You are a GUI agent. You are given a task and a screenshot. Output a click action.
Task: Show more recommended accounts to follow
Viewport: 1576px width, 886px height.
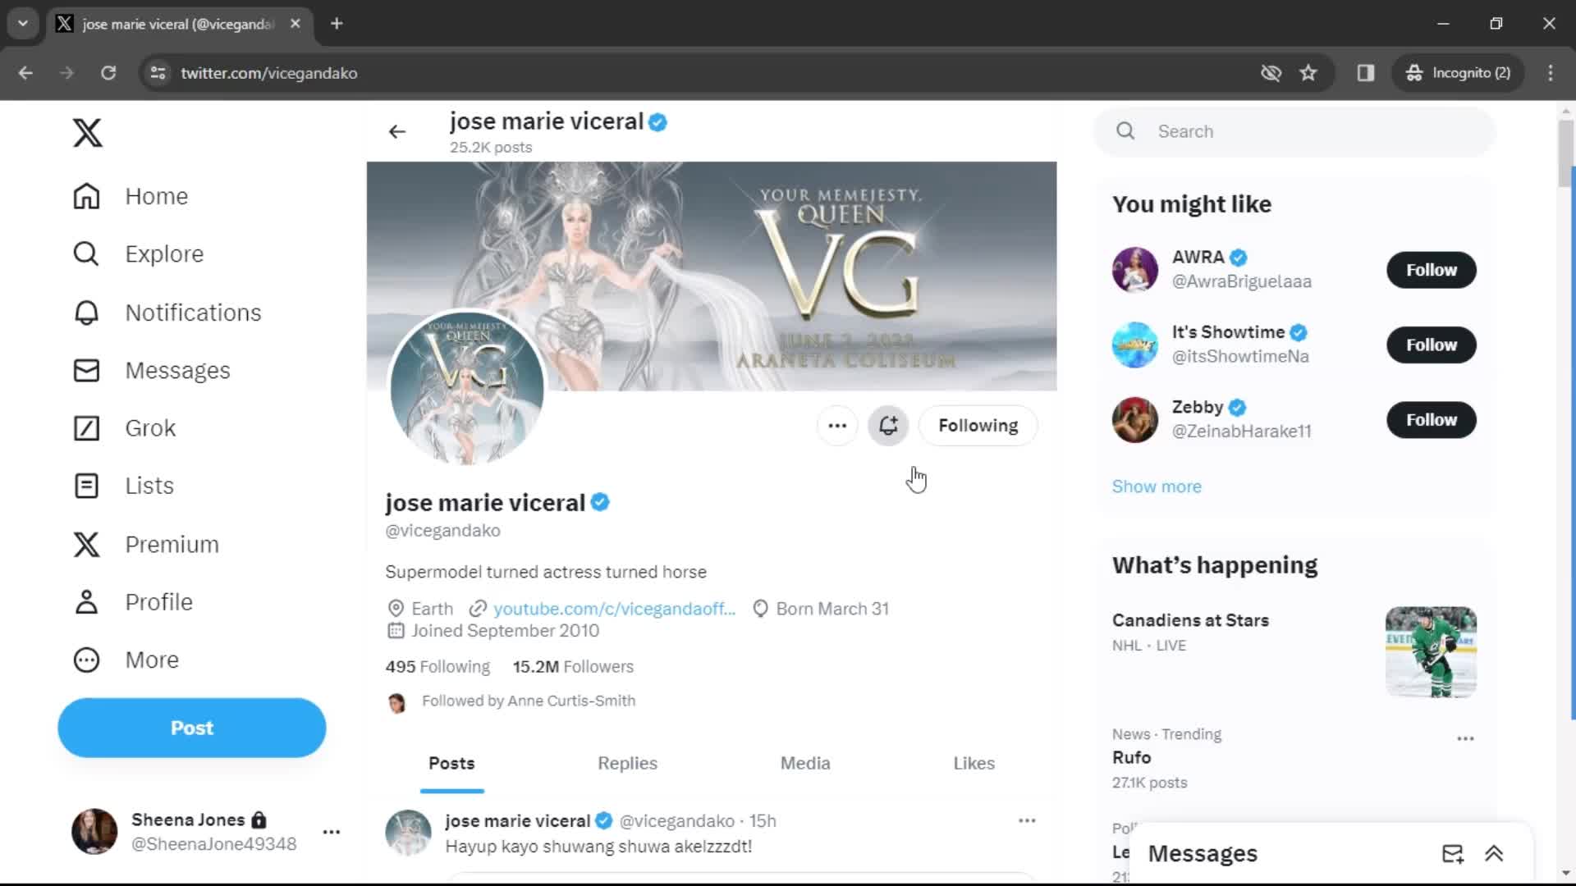point(1157,486)
